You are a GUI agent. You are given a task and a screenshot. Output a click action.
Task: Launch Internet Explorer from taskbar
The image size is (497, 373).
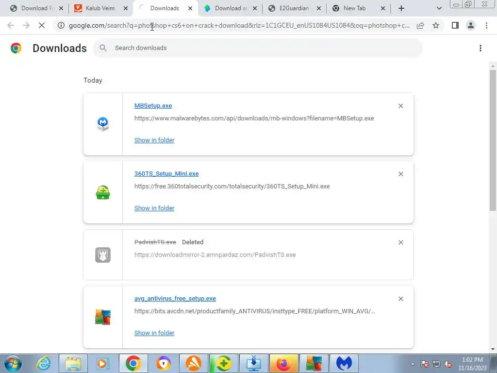43,363
